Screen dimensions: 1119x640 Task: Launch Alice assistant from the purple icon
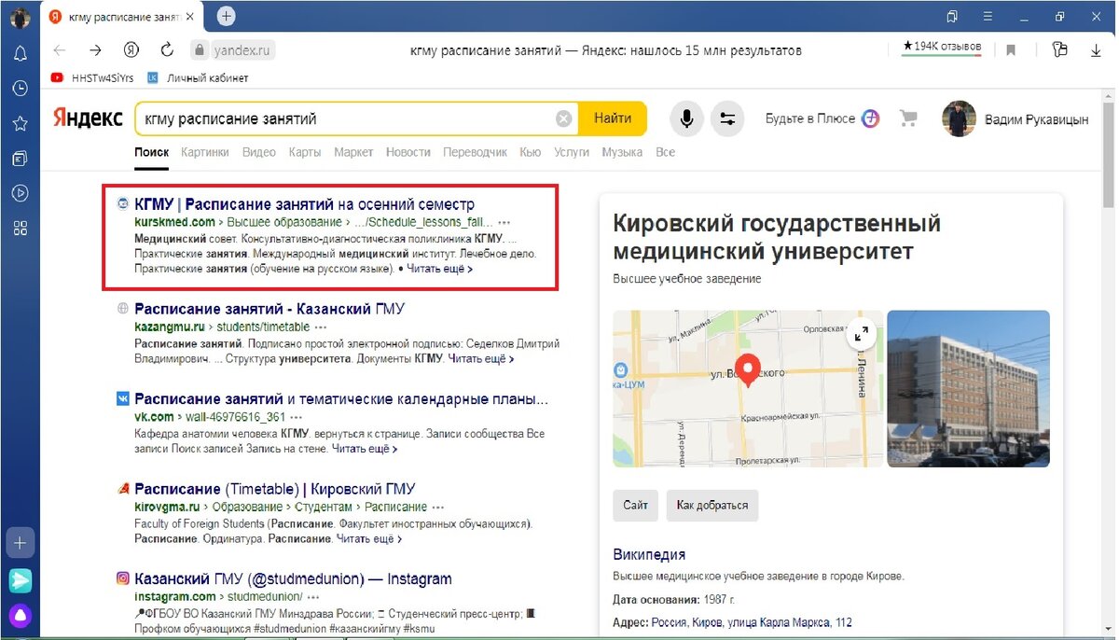[x=21, y=616]
